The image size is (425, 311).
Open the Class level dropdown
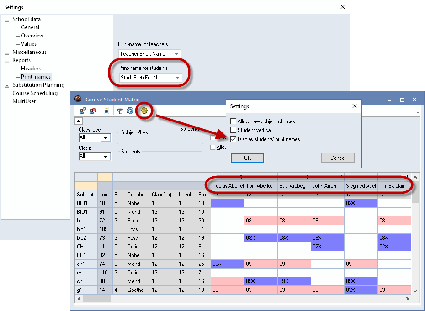[106, 138]
